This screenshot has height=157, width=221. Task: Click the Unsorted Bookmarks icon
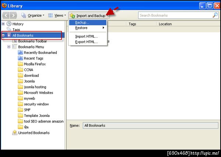pos(15,132)
